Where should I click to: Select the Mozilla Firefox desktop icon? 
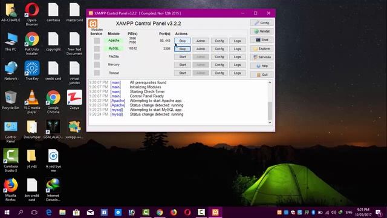click(11, 190)
